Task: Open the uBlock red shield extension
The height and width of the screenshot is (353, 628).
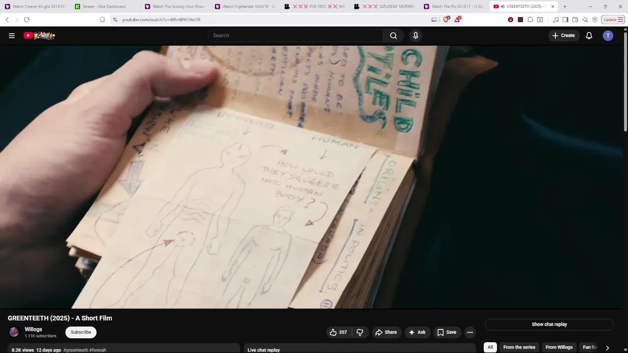Action: pyautogui.click(x=510, y=20)
